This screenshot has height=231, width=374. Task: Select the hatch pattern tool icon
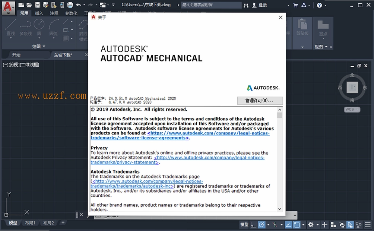[x=66, y=38]
